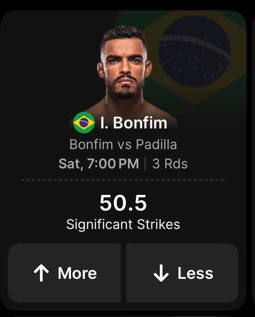Screen dimensions: 255x317
Task: Click the Bonfim vs Padilla matchup text
Action: [x=123, y=144]
